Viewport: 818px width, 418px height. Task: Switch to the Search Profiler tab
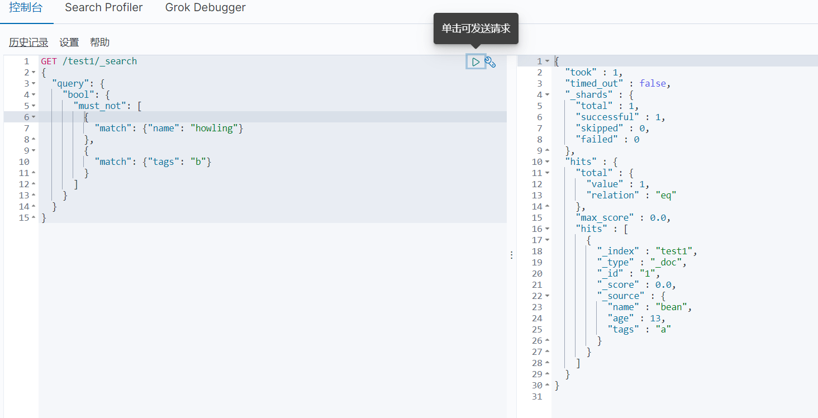(103, 8)
